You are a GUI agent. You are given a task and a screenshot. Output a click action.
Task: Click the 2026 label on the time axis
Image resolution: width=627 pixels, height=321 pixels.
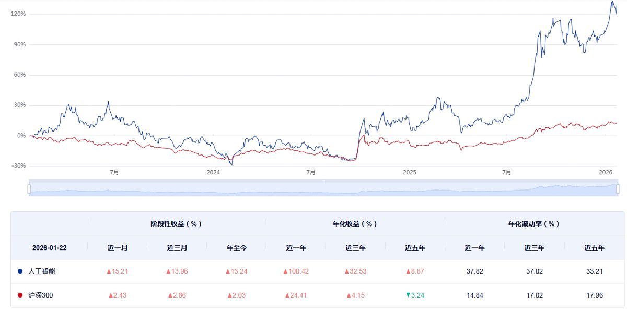click(606, 172)
